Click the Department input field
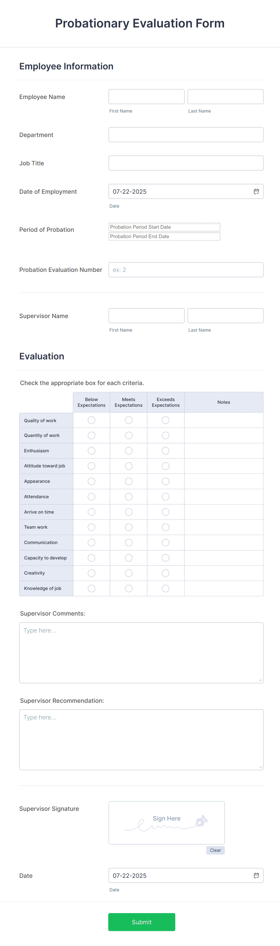 pos(186,134)
